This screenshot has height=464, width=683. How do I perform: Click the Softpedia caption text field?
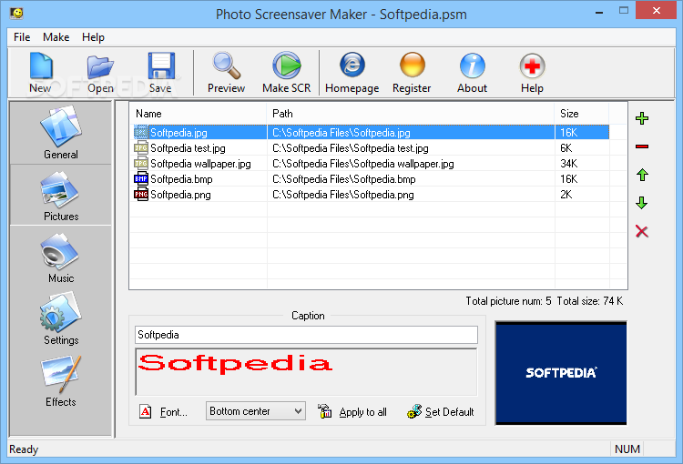[306, 335]
